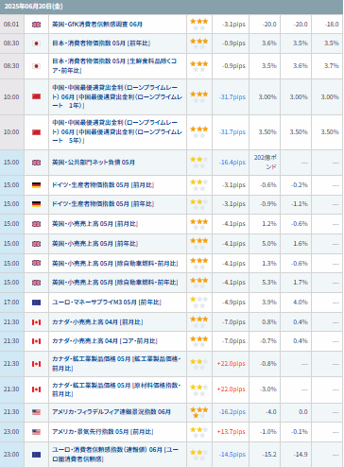
Task: Click the Japan flag in the 消費者物価指数 [前年比] row
Action: click(x=36, y=43)
